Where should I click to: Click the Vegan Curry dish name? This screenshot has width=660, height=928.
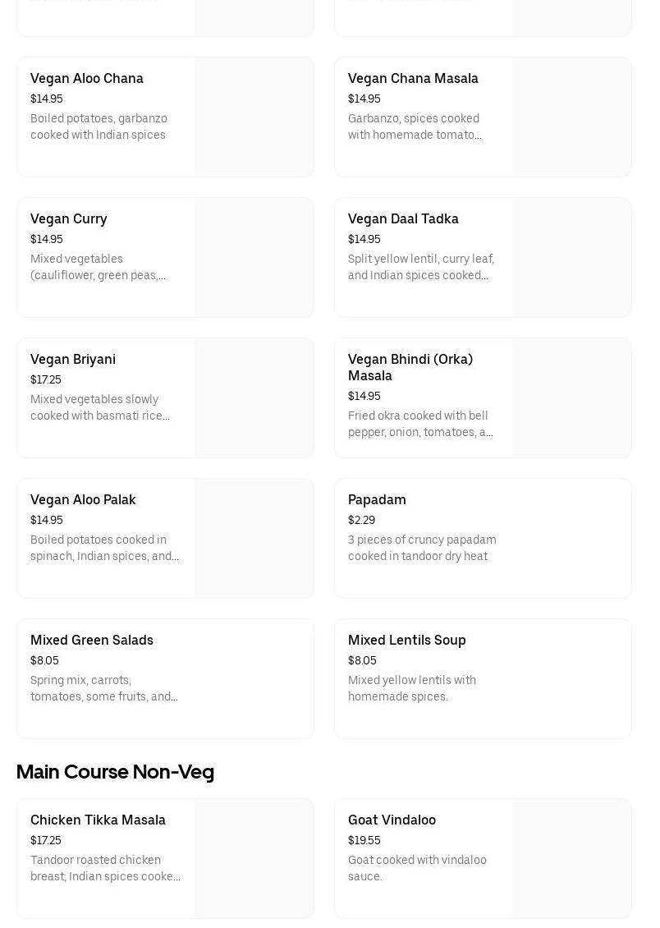coord(69,219)
